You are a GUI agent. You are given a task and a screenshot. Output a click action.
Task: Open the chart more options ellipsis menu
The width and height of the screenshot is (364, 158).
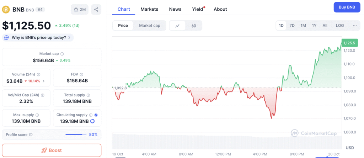click(355, 26)
